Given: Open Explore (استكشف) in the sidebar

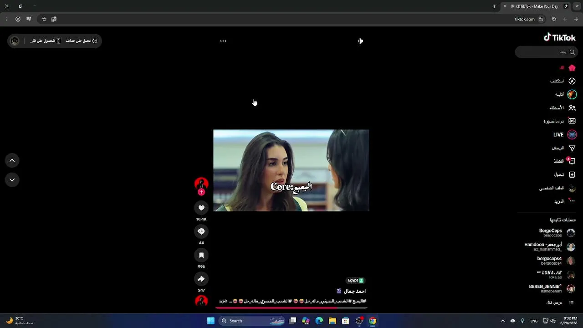Looking at the screenshot, I should click(x=563, y=81).
